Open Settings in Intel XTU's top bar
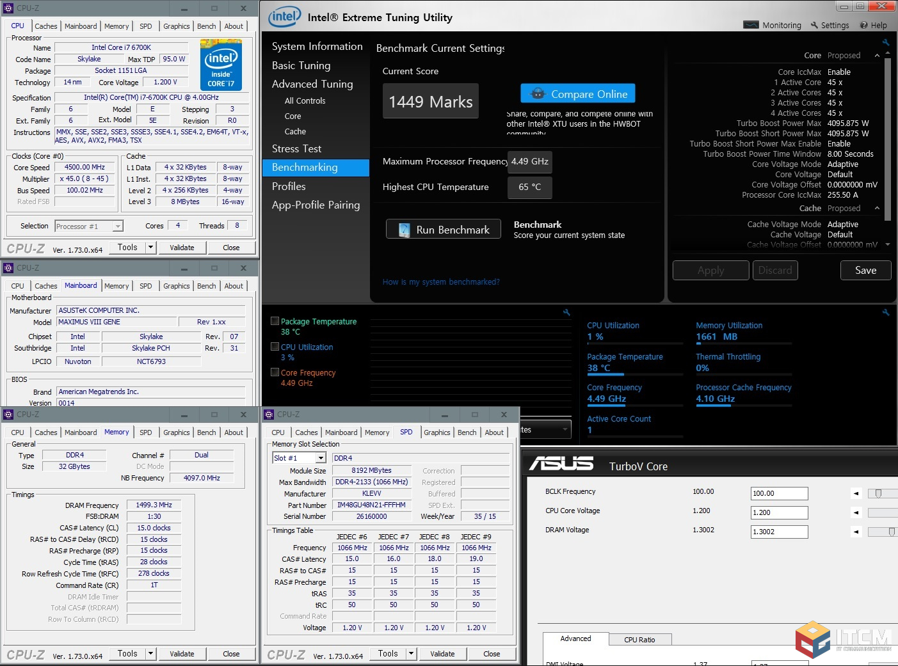 point(830,25)
